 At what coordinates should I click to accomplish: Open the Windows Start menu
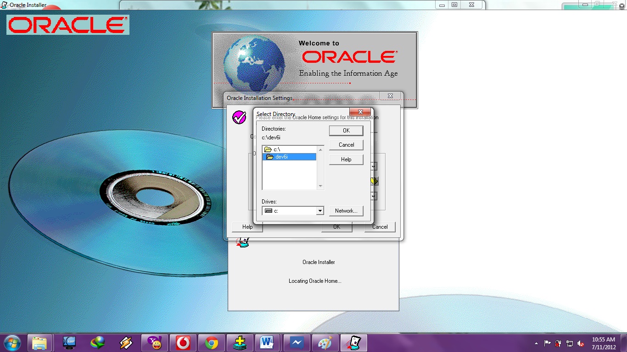click(x=12, y=343)
